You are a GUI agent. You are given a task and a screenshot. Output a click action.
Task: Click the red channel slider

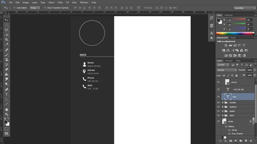click(236, 19)
